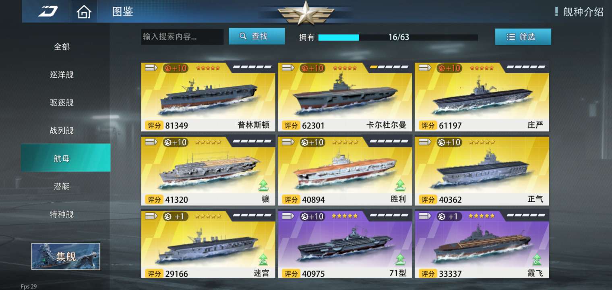
Task: Go to home via house icon
Action: coord(84,12)
